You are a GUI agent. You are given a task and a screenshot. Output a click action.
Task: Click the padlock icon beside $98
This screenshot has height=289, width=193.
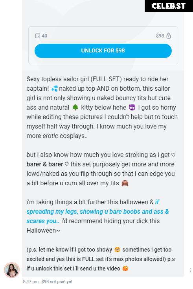(169, 35)
